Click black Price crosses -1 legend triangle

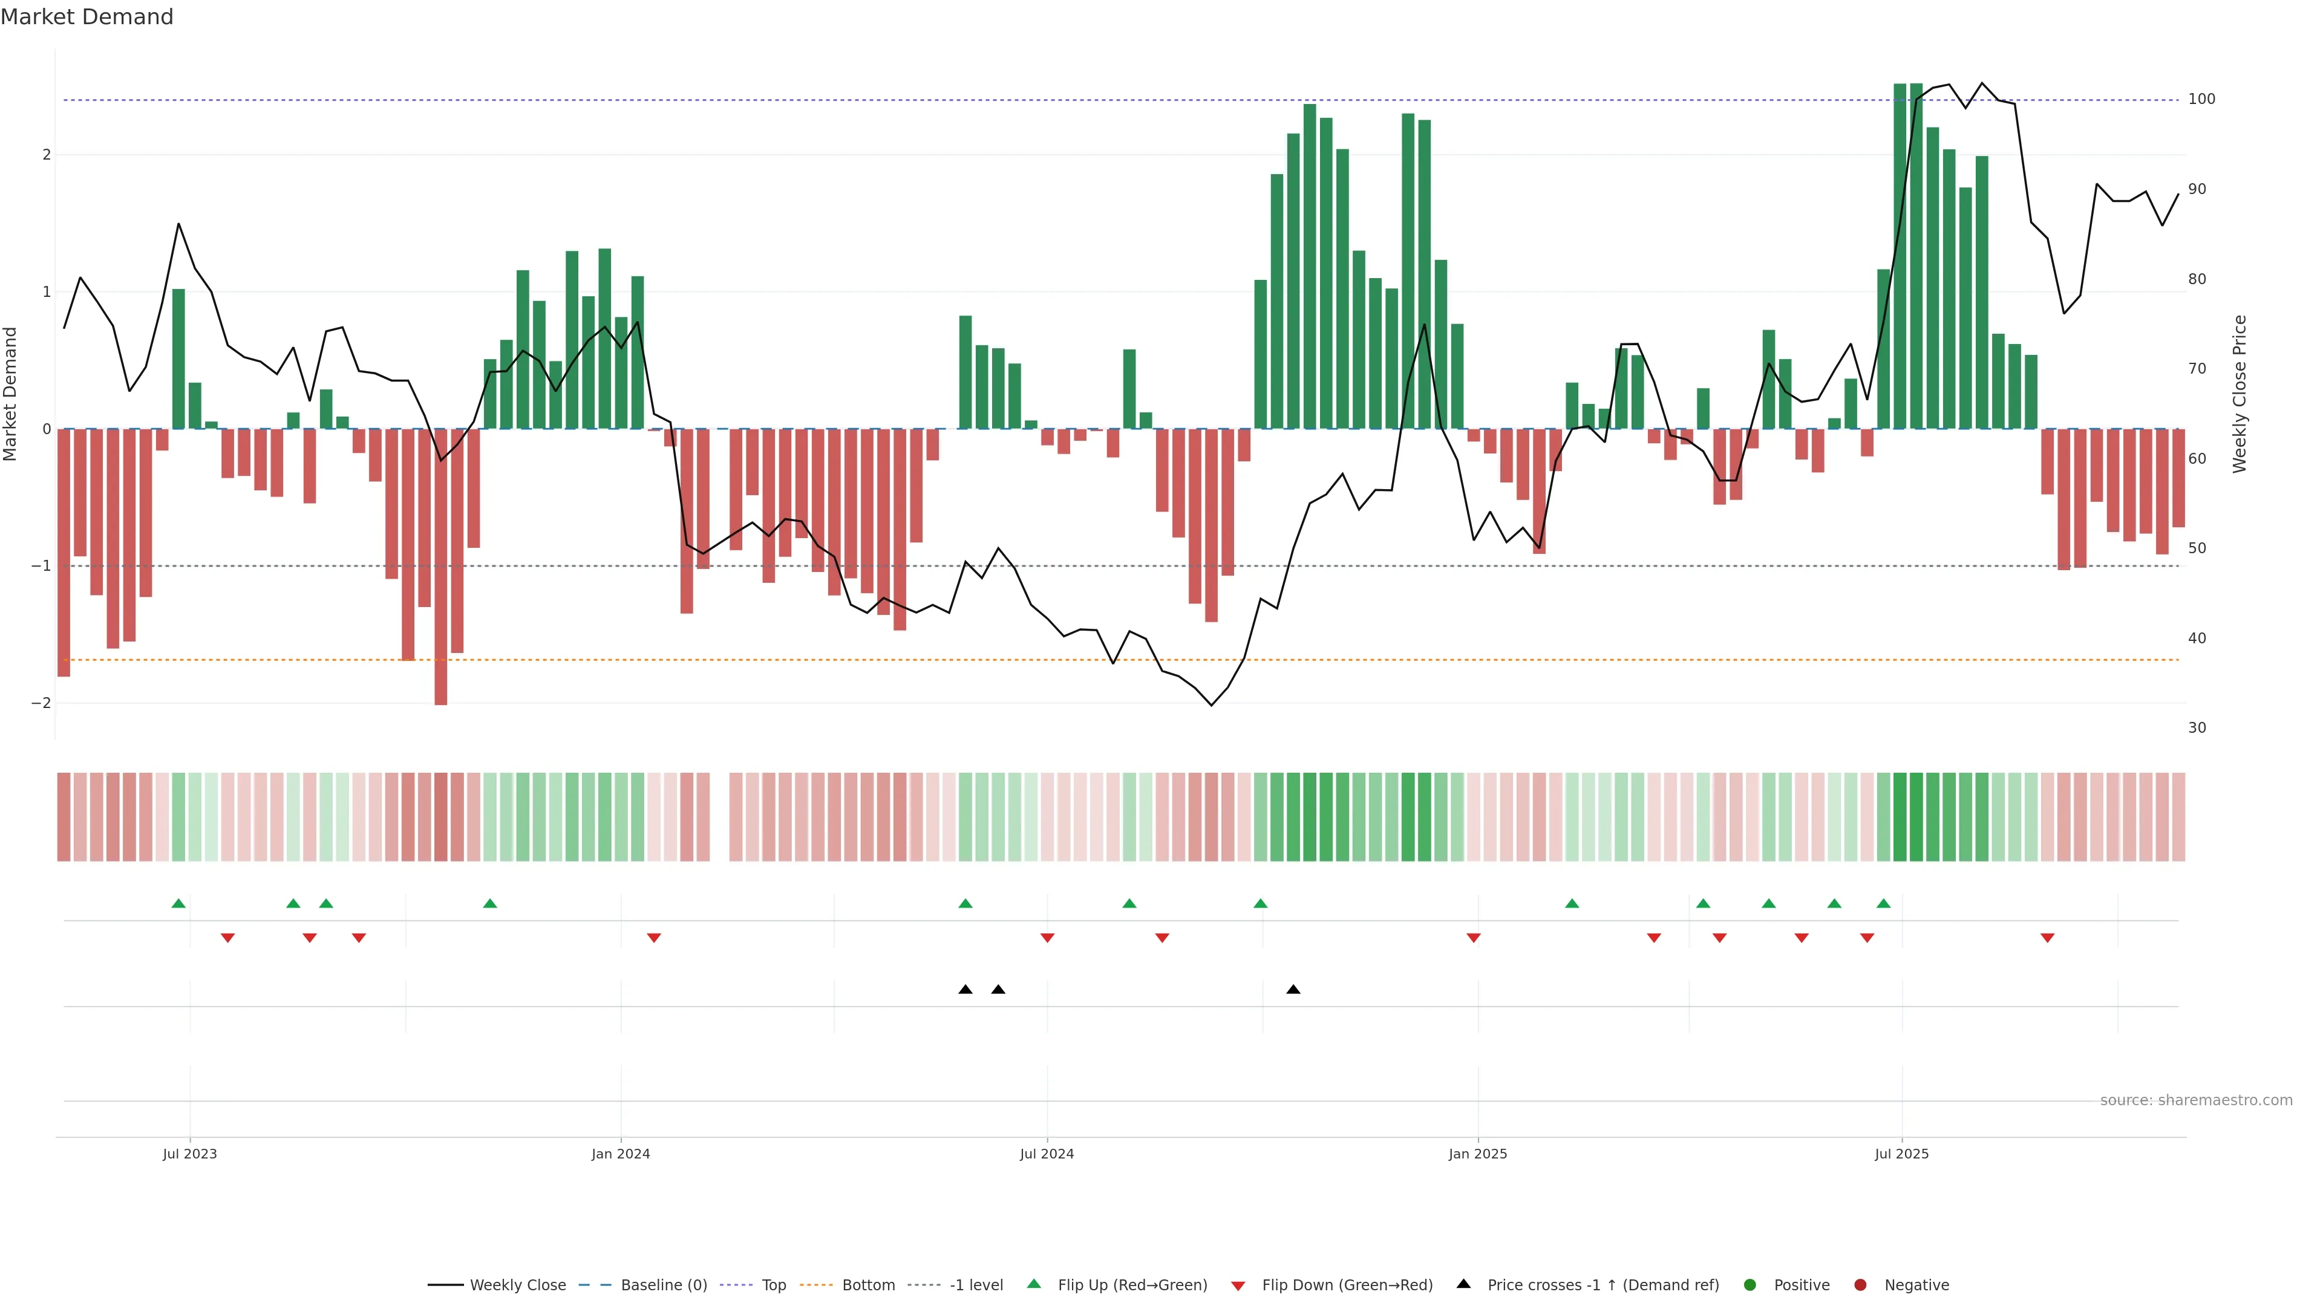coord(1463,1284)
